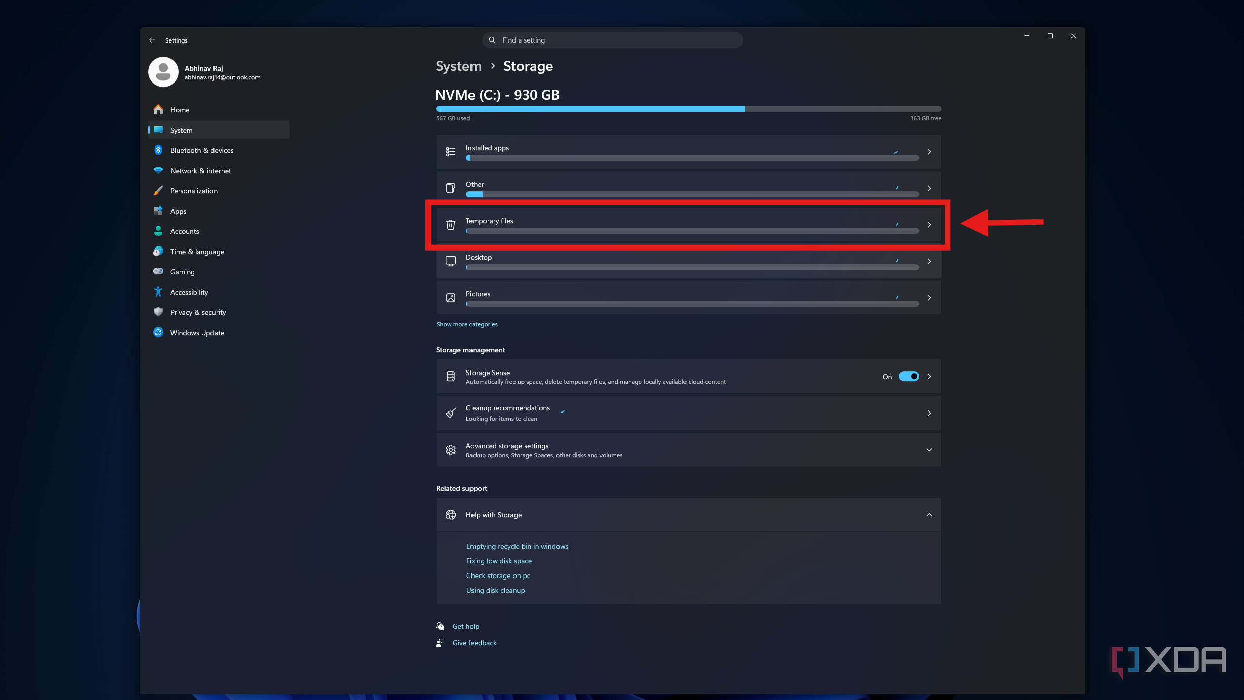
Task: Open Emptying recycle bin in windows link
Action: click(x=517, y=546)
